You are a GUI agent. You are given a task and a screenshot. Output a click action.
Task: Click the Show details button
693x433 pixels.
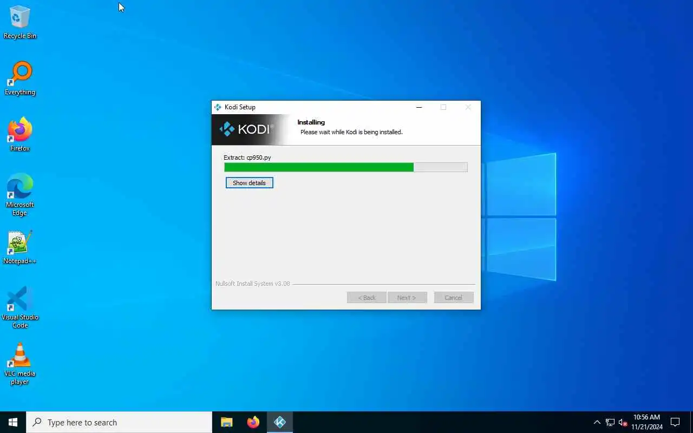click(249, 183)
